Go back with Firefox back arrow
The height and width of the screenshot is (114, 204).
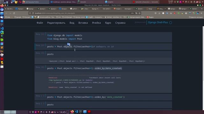click(x=6, y=13)
